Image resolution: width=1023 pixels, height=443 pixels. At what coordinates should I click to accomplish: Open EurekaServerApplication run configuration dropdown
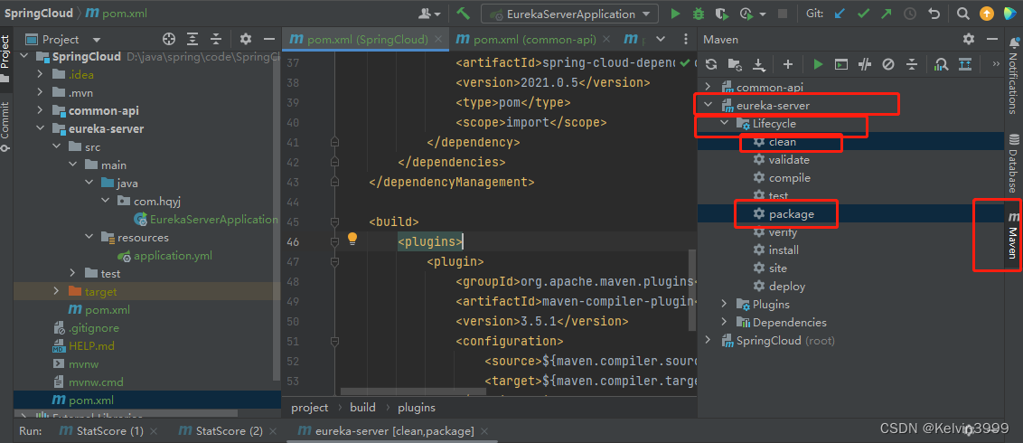point(569,14)
